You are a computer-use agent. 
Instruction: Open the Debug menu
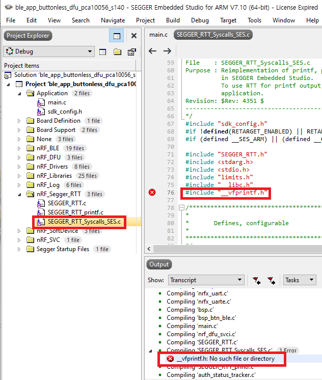coord(200,20)
